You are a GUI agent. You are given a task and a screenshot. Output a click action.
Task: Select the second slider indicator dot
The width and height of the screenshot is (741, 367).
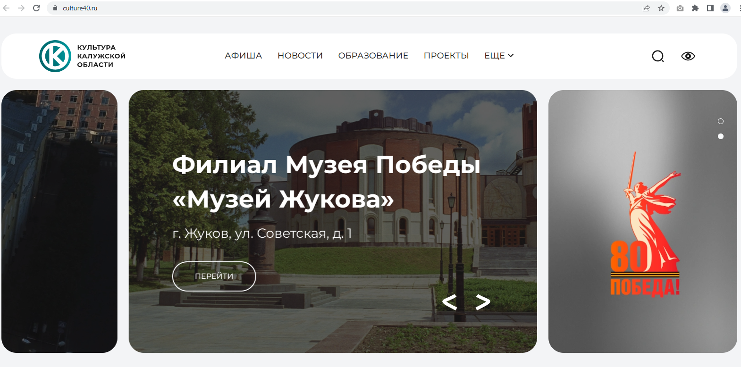pyautogui.click(x=720, y=136)
